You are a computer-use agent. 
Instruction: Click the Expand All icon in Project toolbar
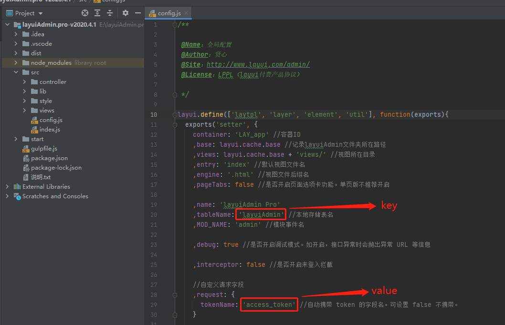[97, 13]
